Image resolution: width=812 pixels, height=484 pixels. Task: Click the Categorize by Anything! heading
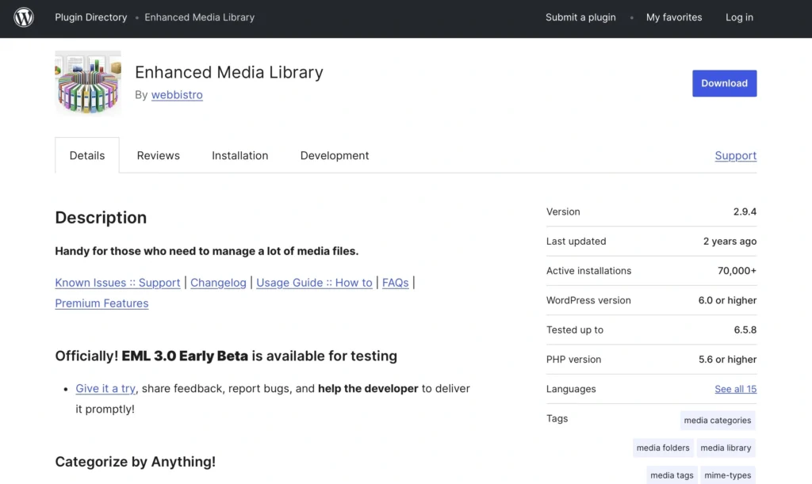point(135,462)
